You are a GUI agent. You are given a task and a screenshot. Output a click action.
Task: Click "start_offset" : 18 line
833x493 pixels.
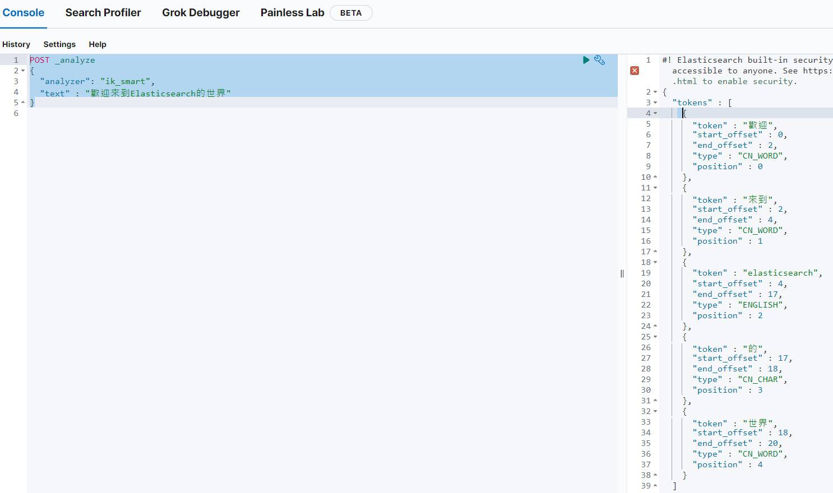(x=742, y=433)
